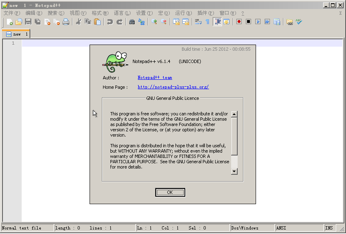Run the ABC spell check icon

tap(299, 22)
